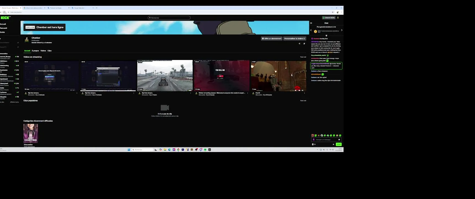Show next top donor in leaderboard
Viewport: 475px width, 199px height.
(342, 30)
